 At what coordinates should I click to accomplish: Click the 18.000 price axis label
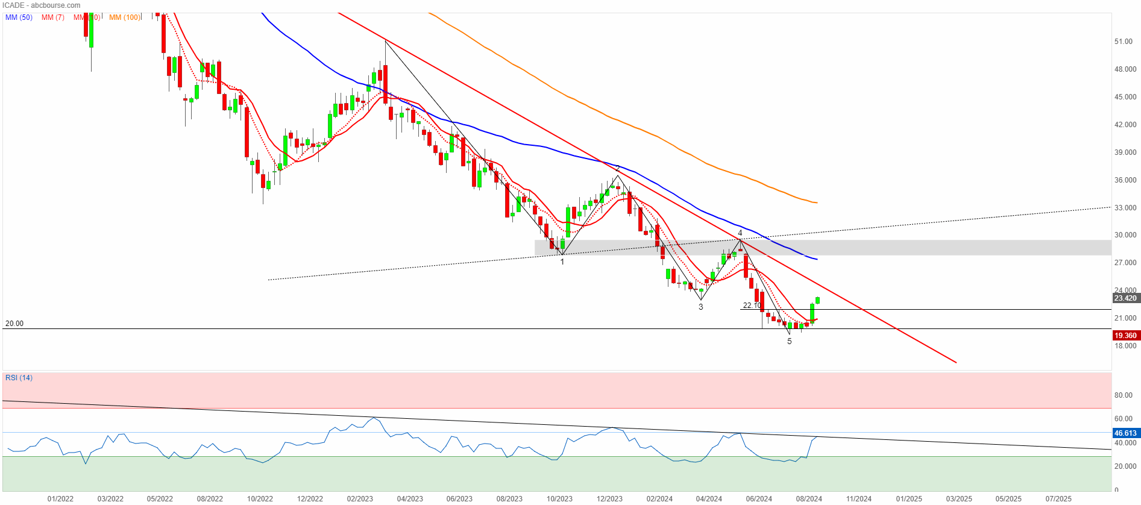(1125, 346)
